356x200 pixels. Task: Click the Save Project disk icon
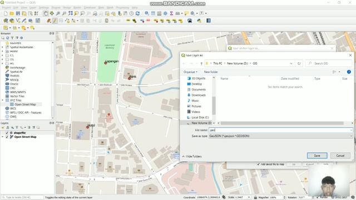pos(18,13)
